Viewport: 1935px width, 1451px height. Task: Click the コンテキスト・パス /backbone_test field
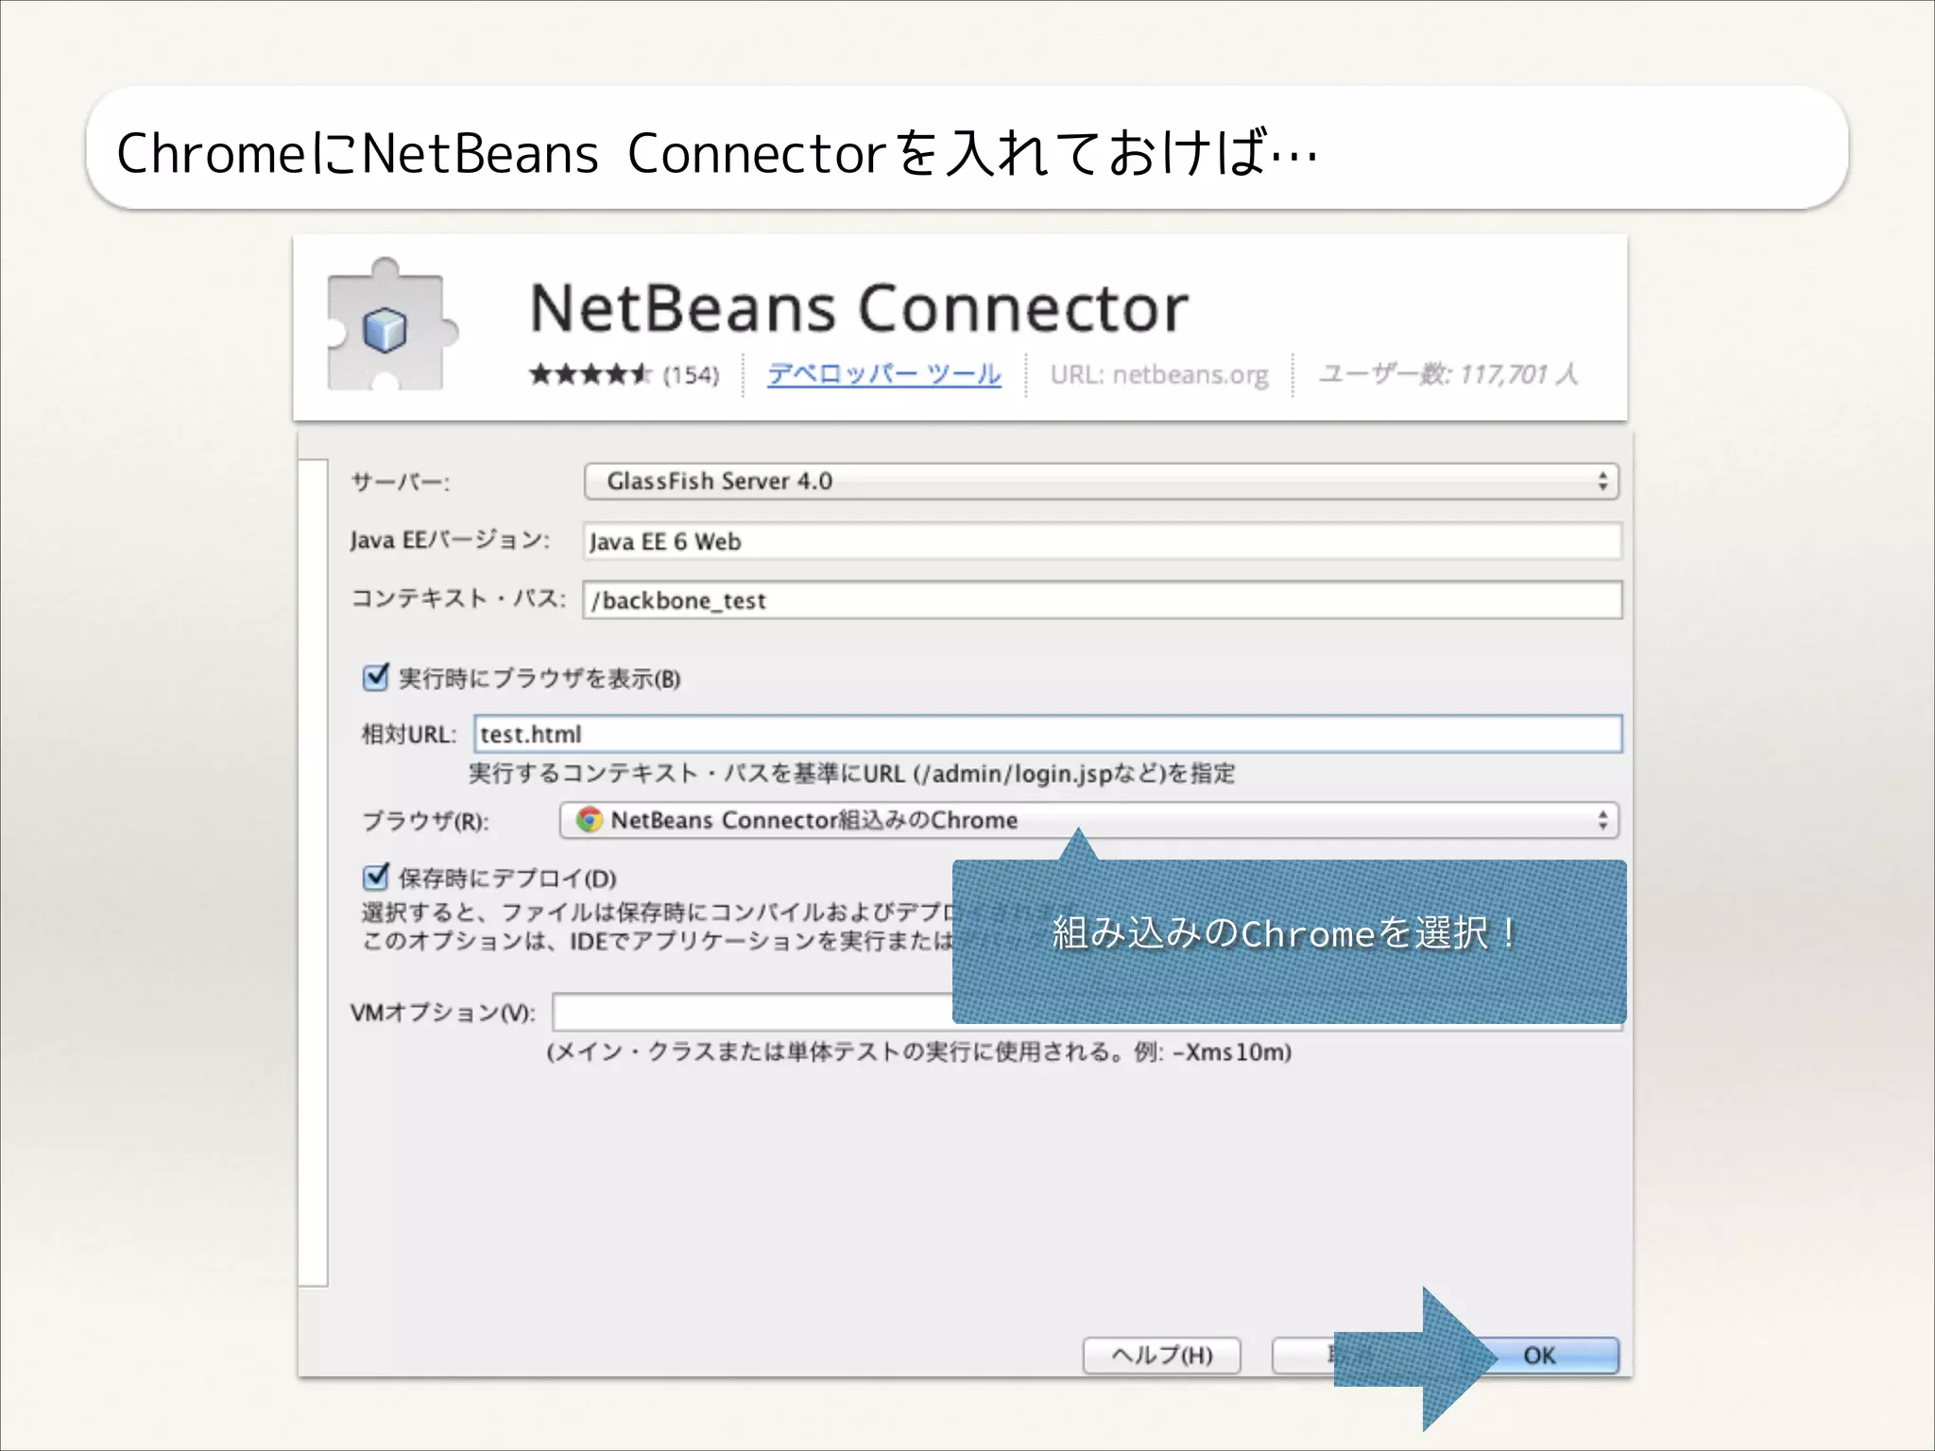1102,600
